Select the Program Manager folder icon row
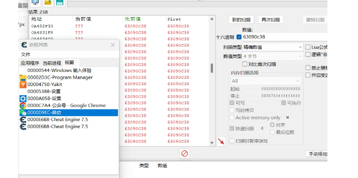The width and height of the screenshot is (358, 178). [x=23, y=77]
